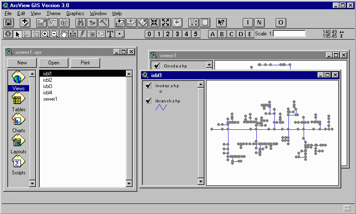This screenshot has width=356, height=214.
Task: Select isbl3 in the views list
Action: pyautogui.click(x=48, y=86)
